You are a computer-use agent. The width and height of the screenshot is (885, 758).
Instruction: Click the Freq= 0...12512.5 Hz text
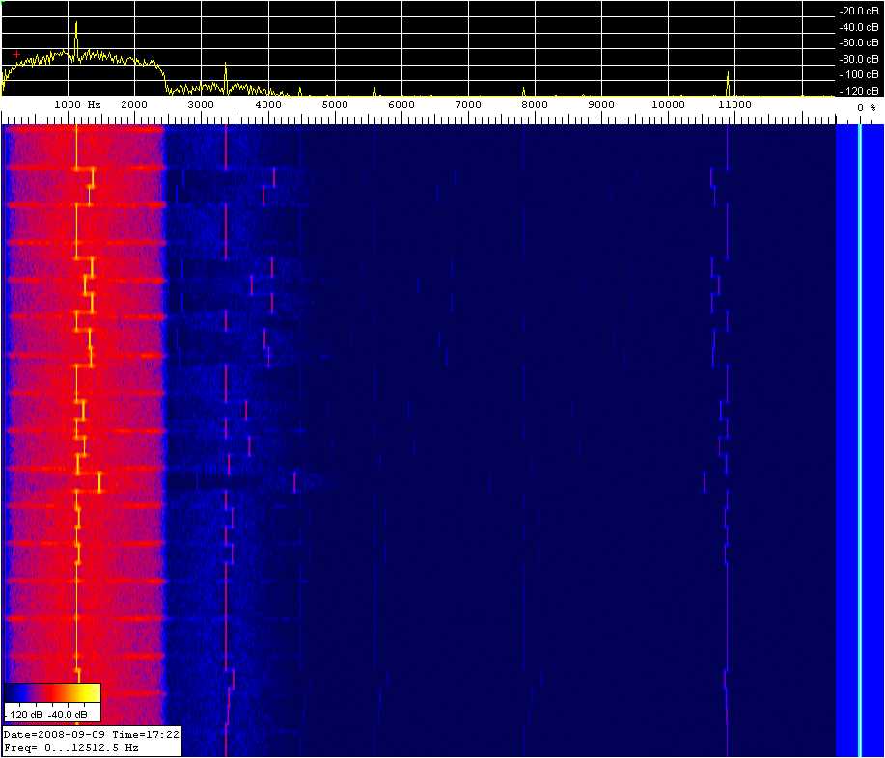point(72,747)
